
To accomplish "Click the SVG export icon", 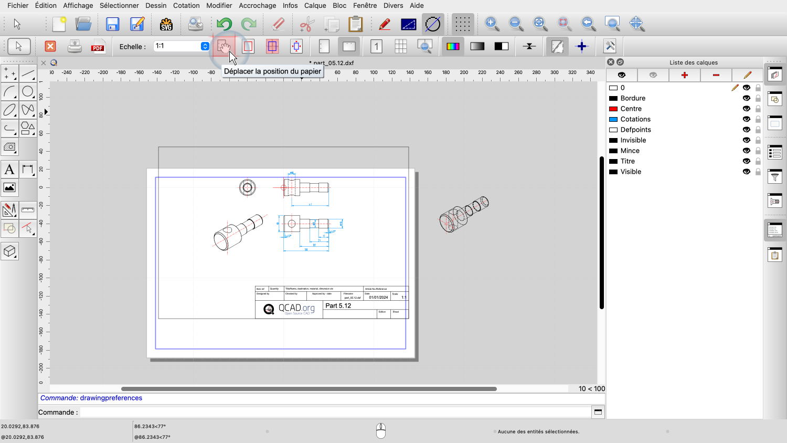I will [166, 24].
